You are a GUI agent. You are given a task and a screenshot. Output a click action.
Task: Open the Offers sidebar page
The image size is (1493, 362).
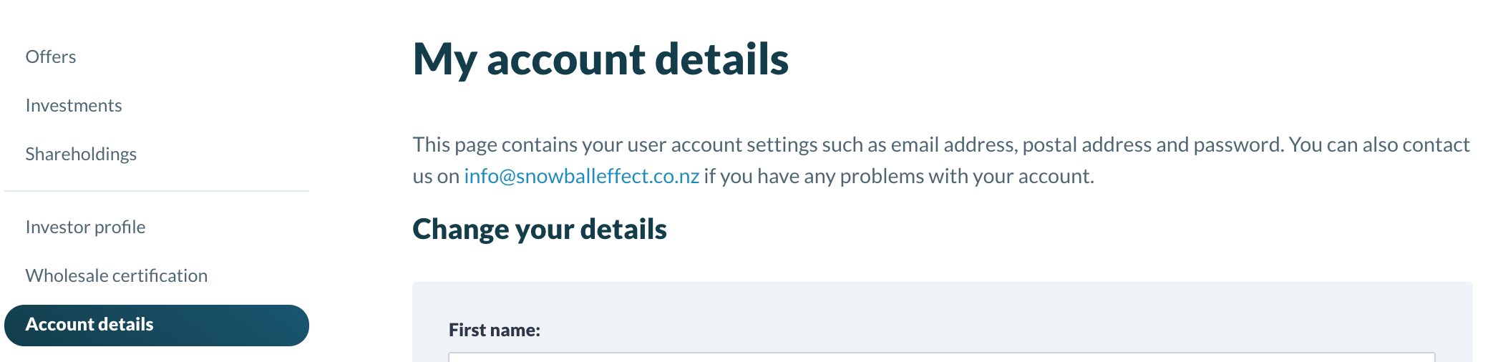[x=51, y=57]
